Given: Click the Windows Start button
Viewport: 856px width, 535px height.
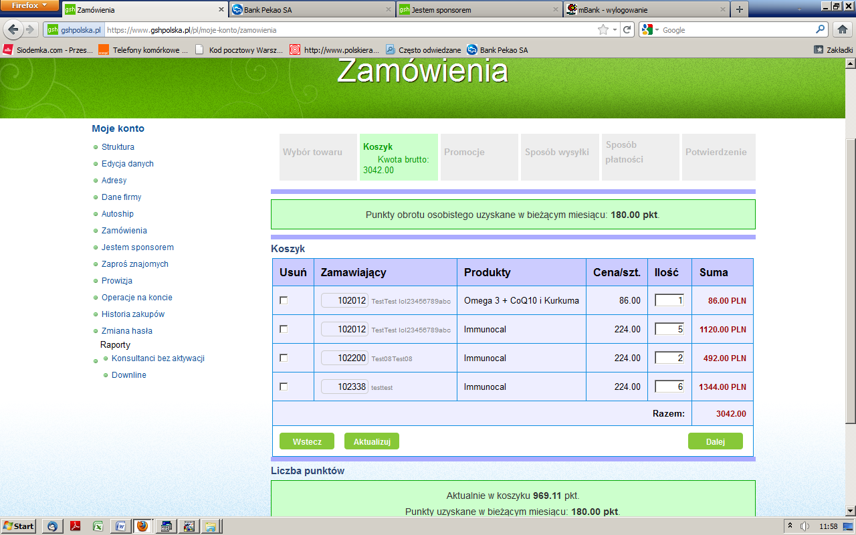Looking at the screenshot, I should click(x=18, y=526).
